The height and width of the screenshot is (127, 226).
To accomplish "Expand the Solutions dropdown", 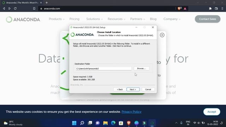I will tap(94, 19).
